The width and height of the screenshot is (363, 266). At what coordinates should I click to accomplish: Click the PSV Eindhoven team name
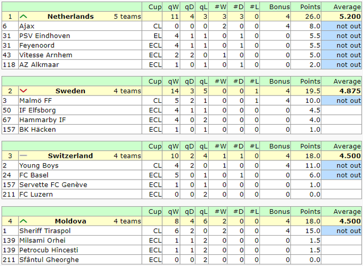[44, 36]
